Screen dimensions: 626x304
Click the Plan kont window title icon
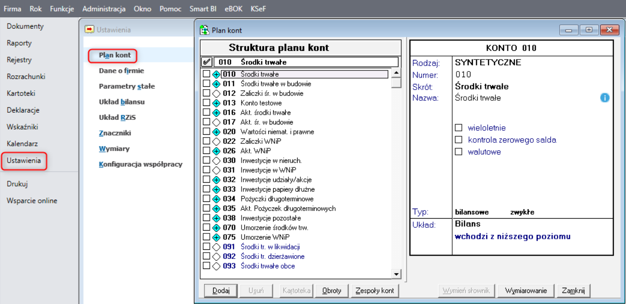click(x=204, y=30)
